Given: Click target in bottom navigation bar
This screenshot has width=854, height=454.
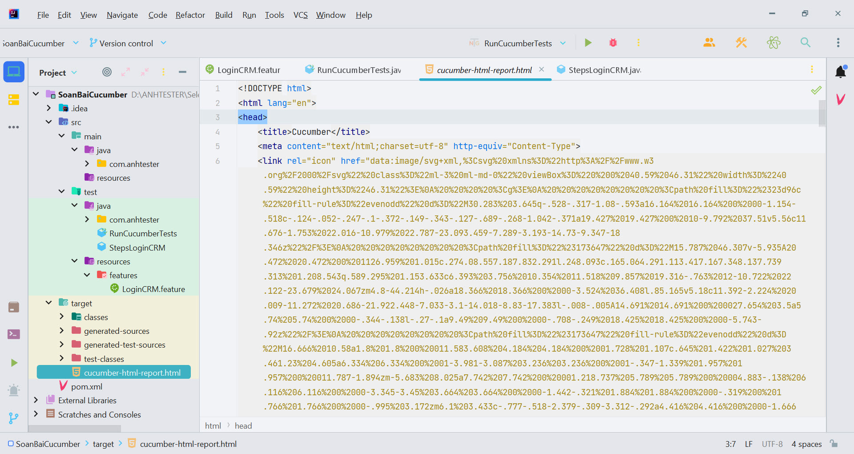Looking at the screenshot, I should (103, 444).
